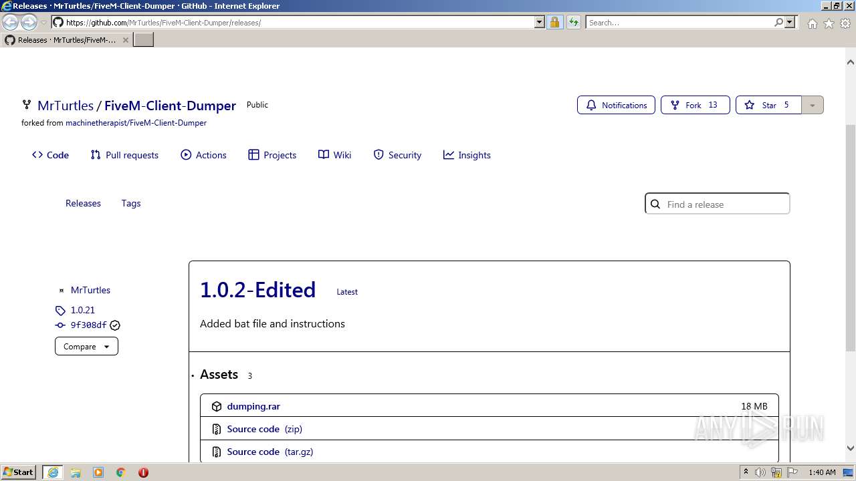856x481 pixels.
Task: Open the Pull requests tab
Action: click(x=124, y=155)
